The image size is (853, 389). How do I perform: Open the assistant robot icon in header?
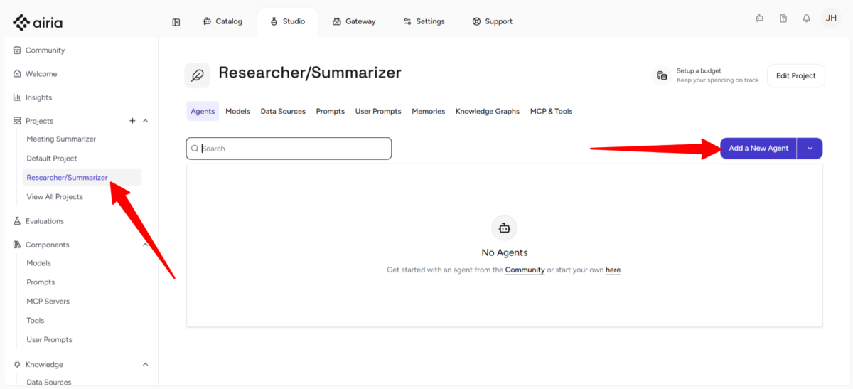click(760, 18)
